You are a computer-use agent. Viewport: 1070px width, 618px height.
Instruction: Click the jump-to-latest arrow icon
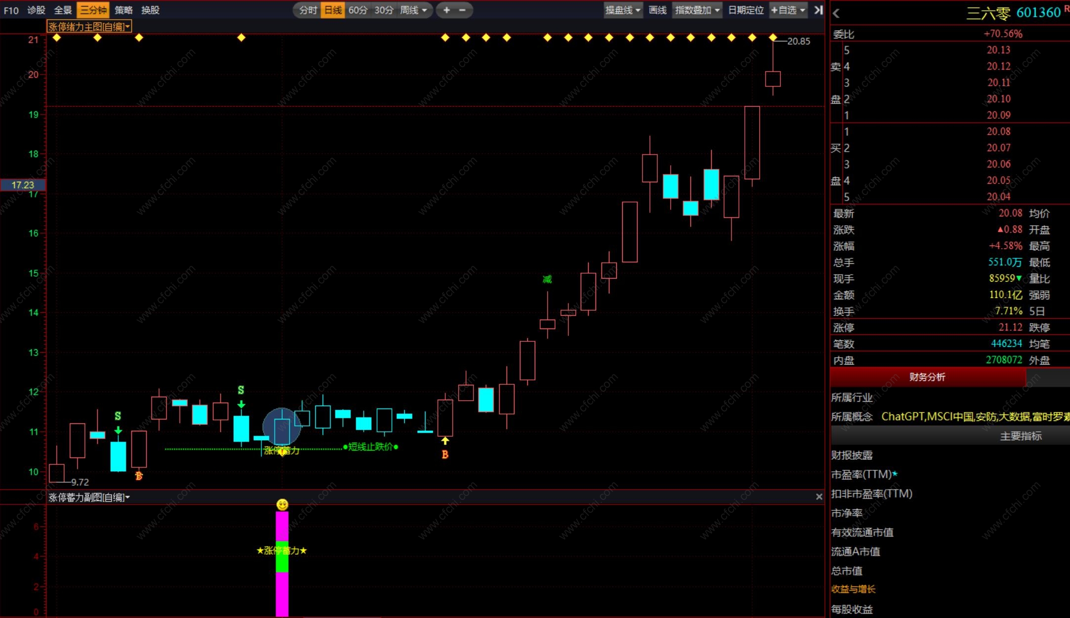[818, 10]
